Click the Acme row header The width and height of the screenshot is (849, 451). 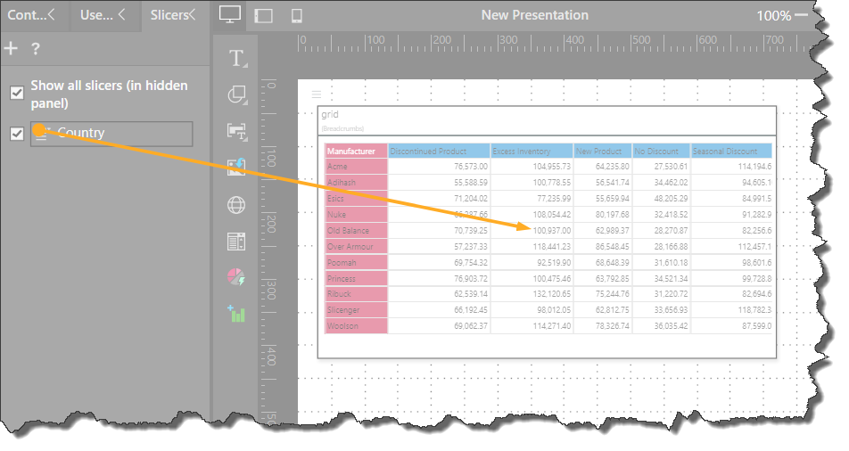click(357, 166)
